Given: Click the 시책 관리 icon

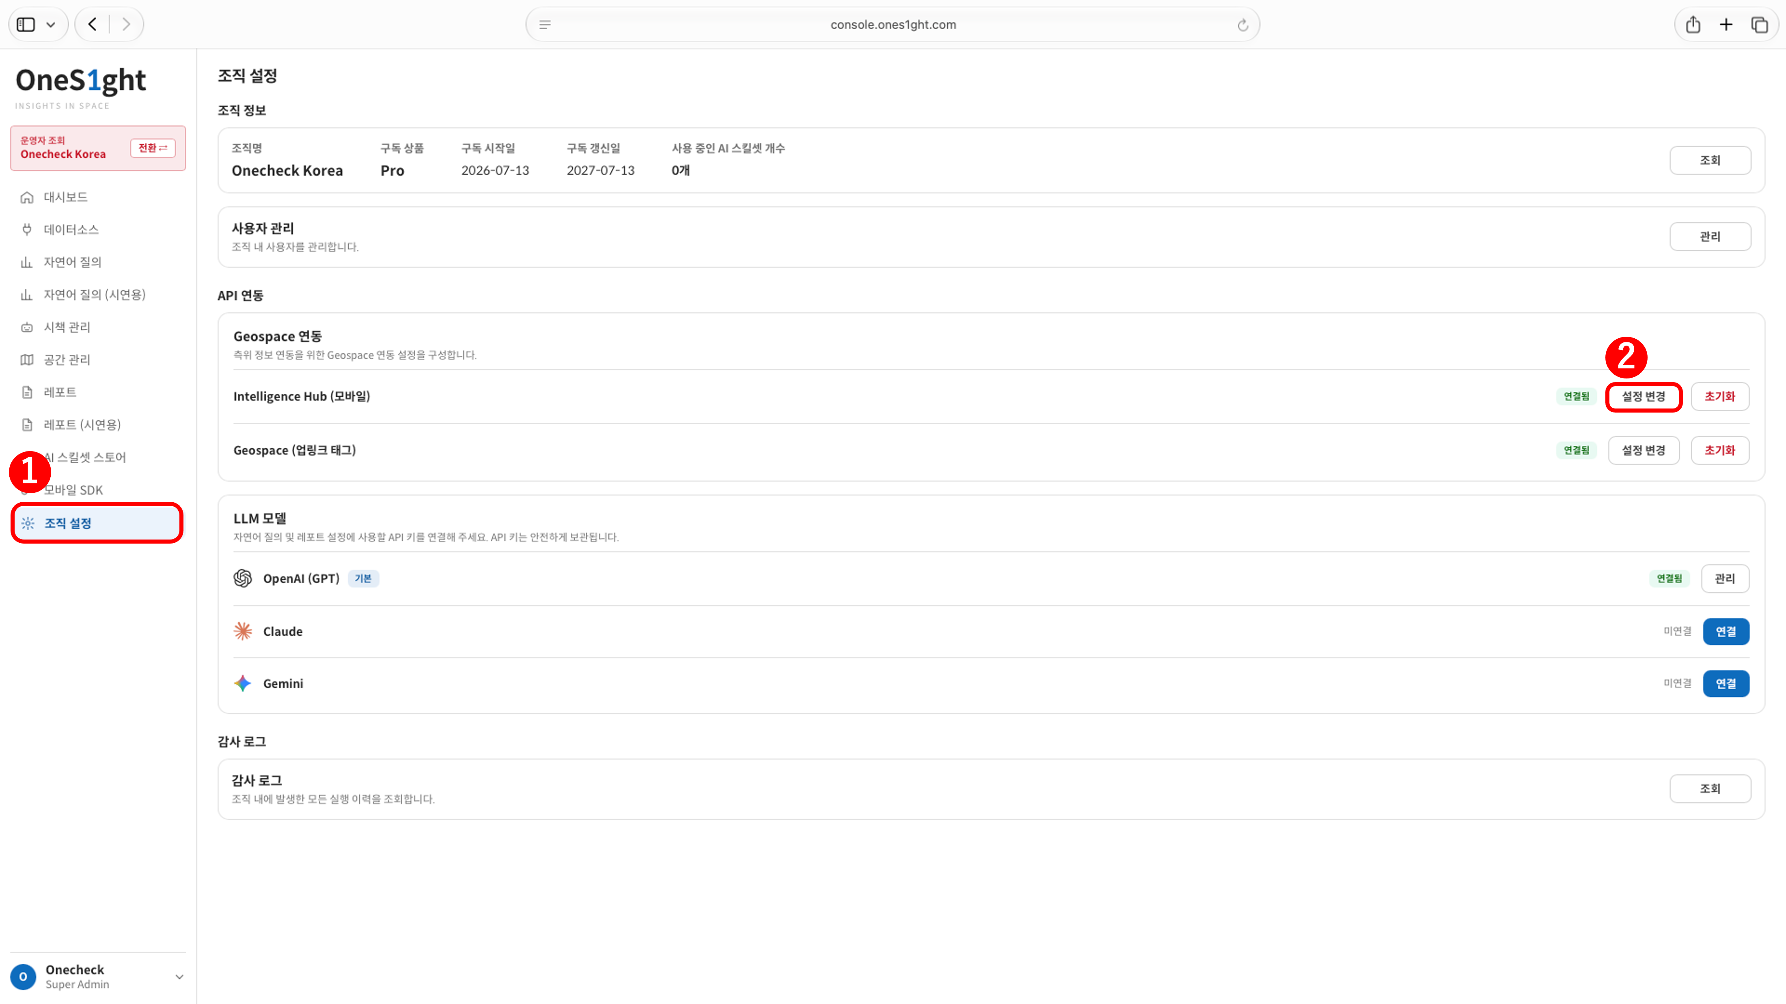Looking at the screenshot, I should click(27, 328).
